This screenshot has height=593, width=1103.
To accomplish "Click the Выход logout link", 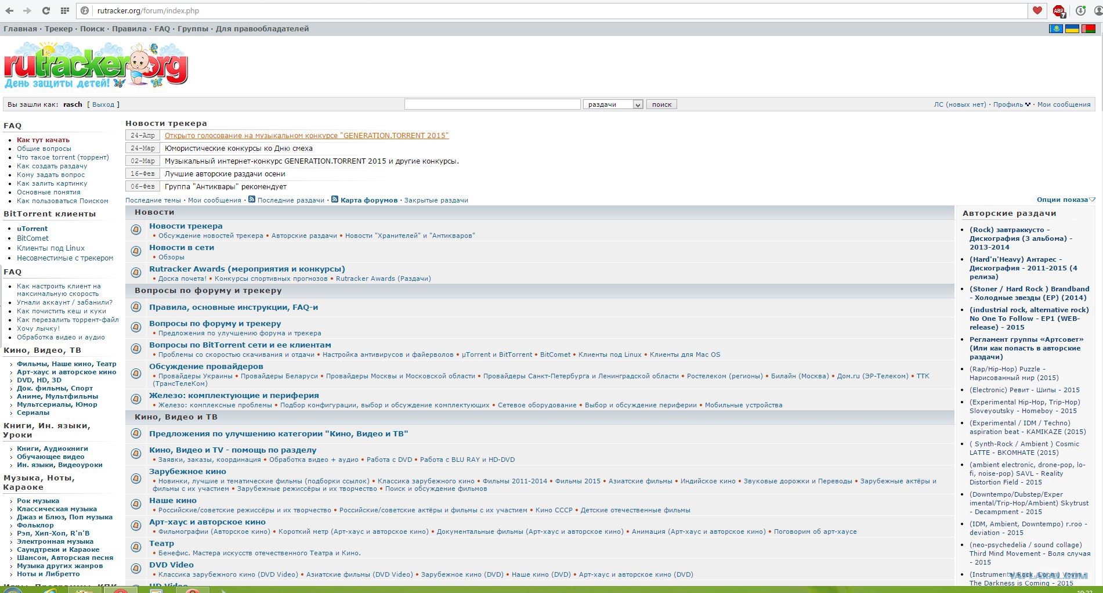I will point(103,104).
